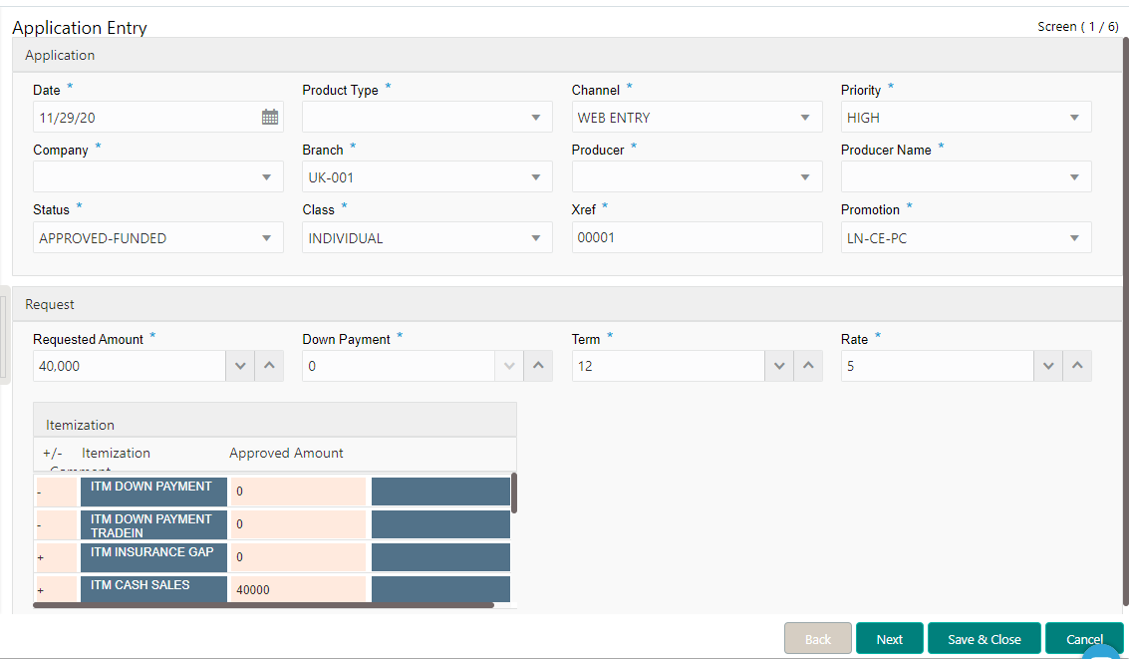Expand the Producer dropdown

click(x=697, y=176)
